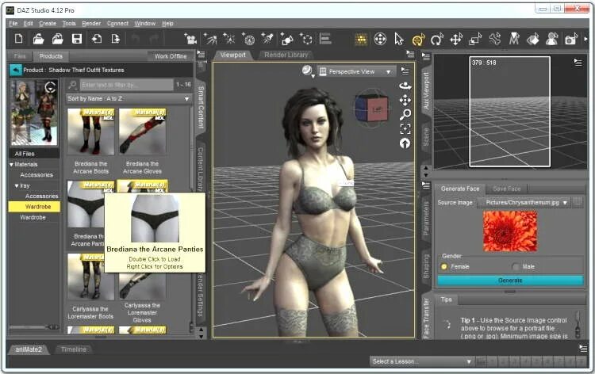Click the Redo arrow in the toolbar
This screenshot has width=595, height=374.
(x=155, y=39)
